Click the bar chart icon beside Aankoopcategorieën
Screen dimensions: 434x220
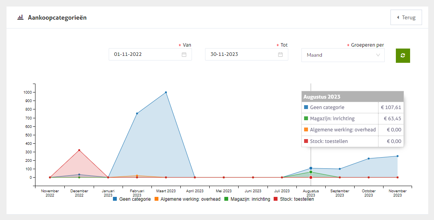tap(20, 17)
